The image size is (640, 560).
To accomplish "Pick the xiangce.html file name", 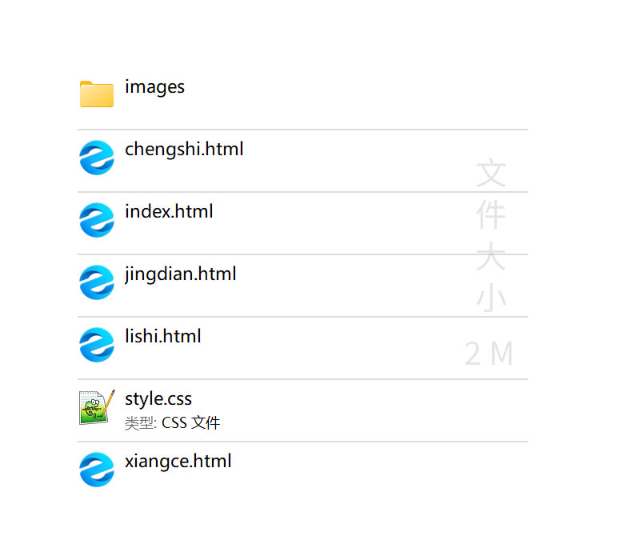I will click(178, 461).
